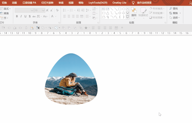Select the freeform shape tool
Viewport: 192px width, 123px height.
103,17
